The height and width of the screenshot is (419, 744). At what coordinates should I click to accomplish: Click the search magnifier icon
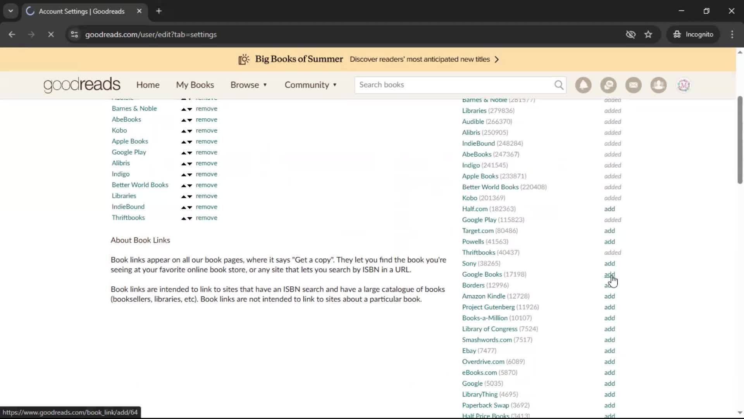coord(559,85)
